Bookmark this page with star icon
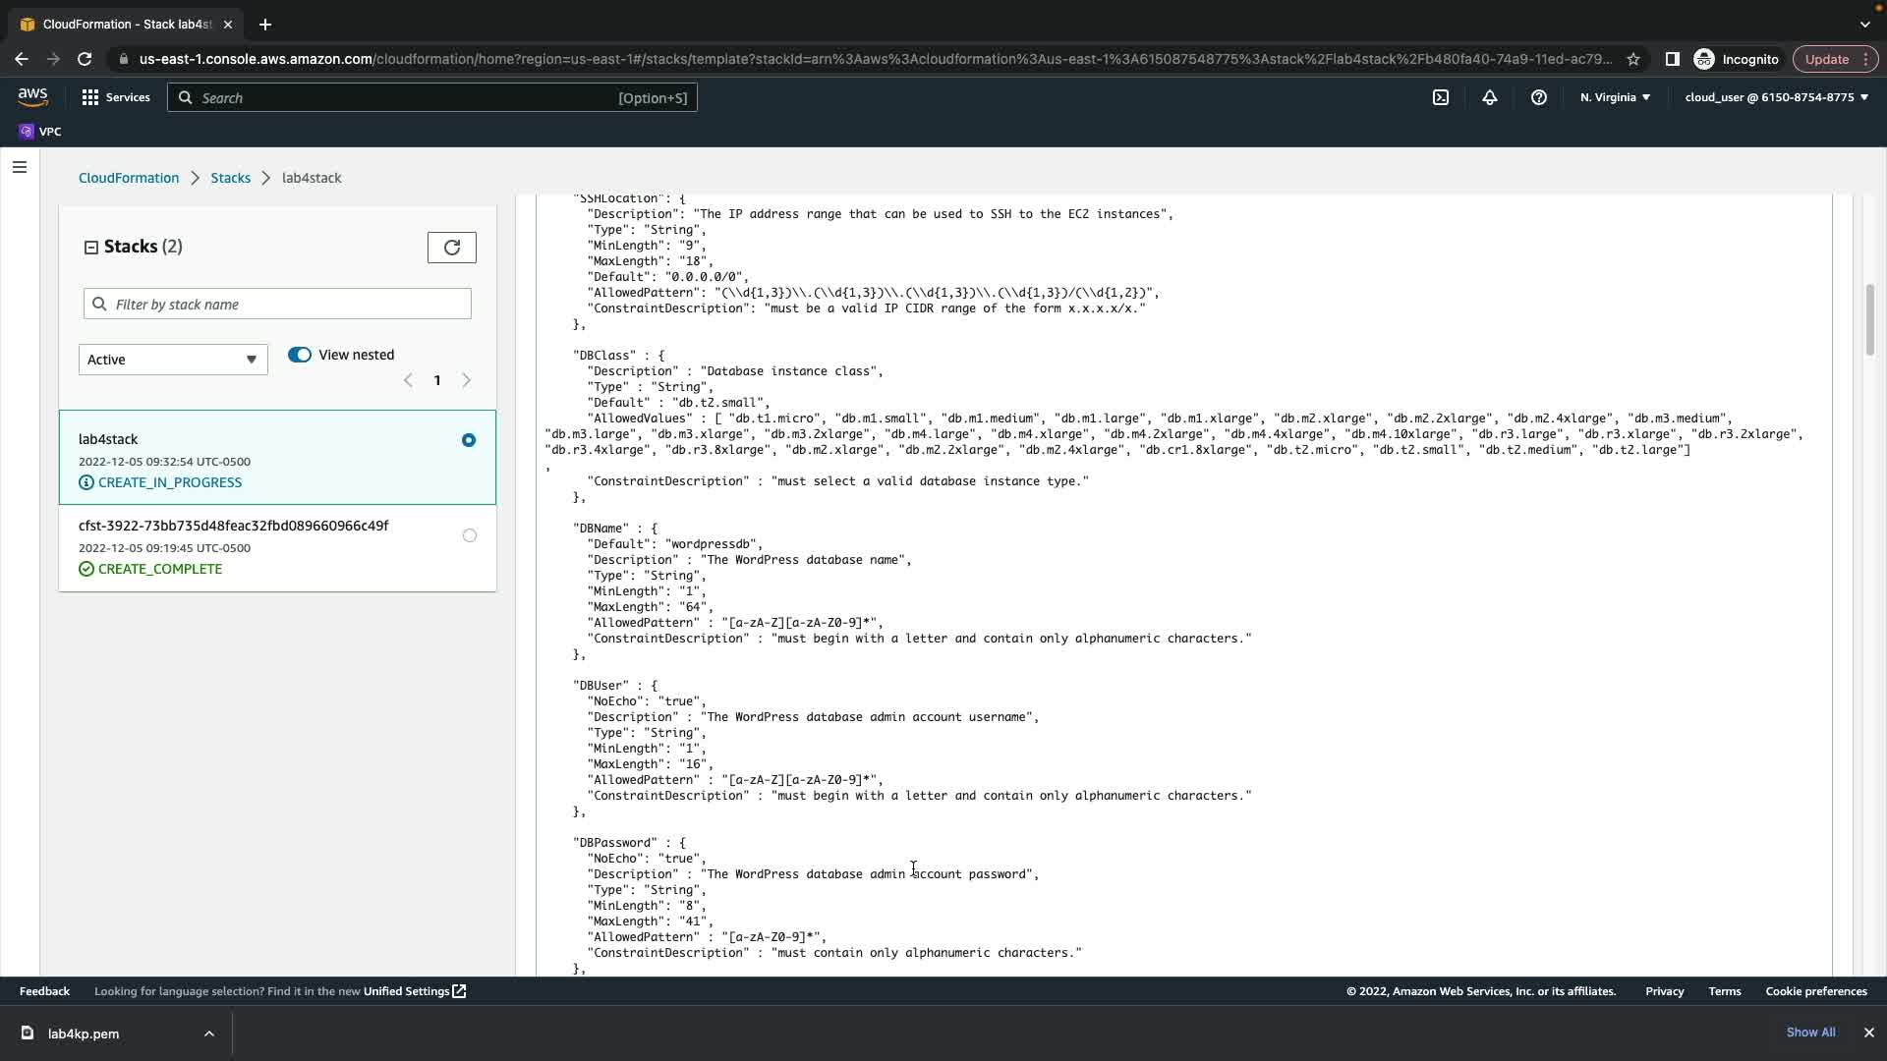The width and height of the screenshot is (1887, 1061). pos(1633,59)
